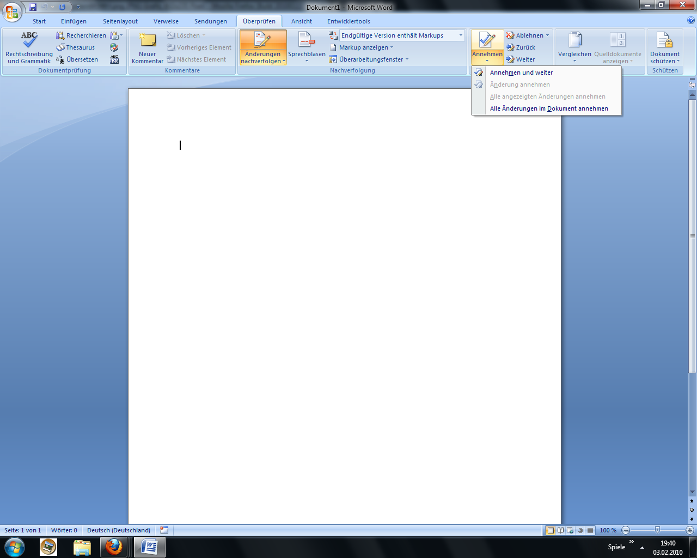Choose Annehmen und weiter from menu

coord(547,72)
